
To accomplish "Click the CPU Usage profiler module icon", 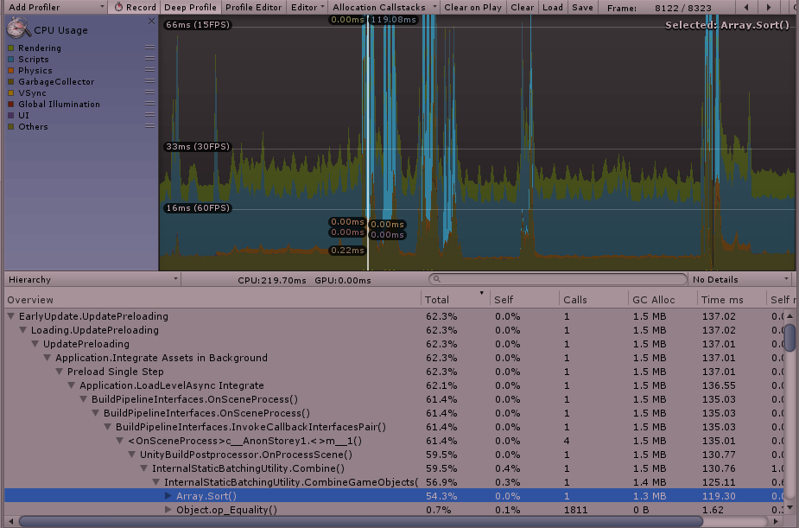I will (x=17, y=29).
